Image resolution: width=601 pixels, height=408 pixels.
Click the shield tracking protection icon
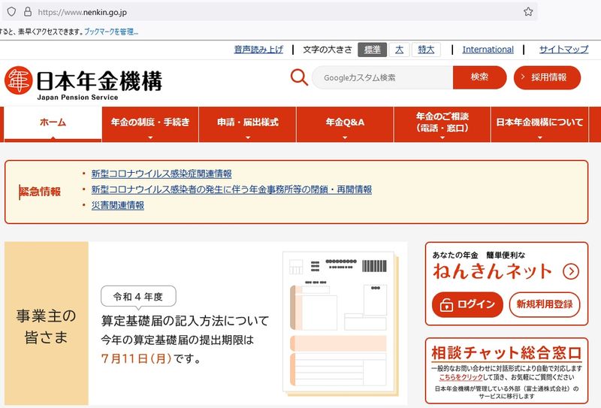pos(11,12)
